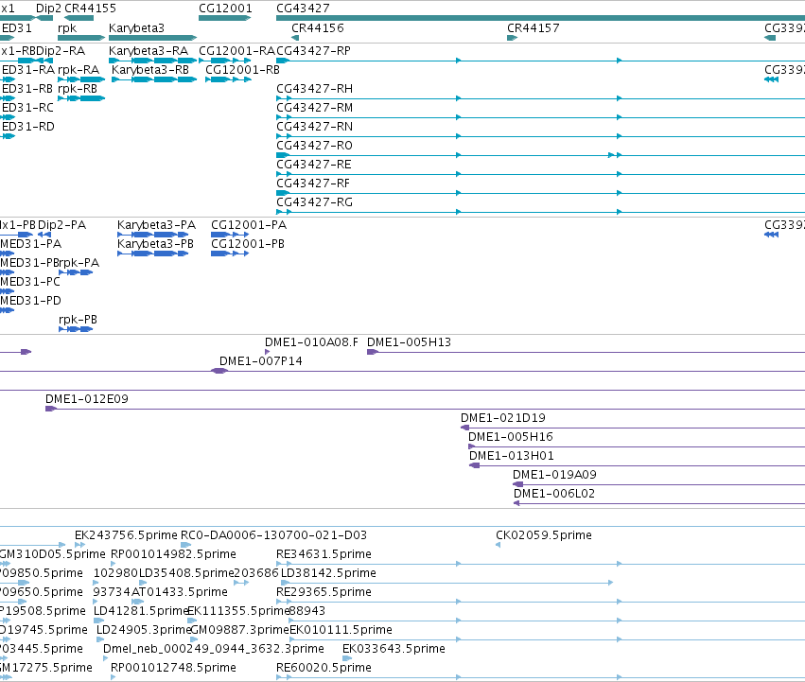805x682 pixels.
Task: Click protein rpk-PB
Action: click(76, 329)
